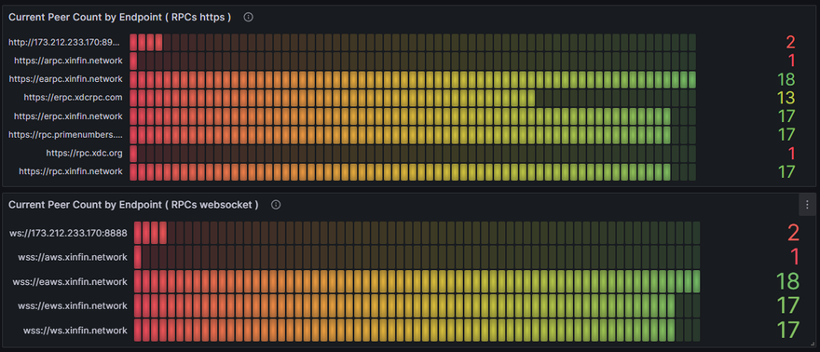Click the label https://rpc.primenumbers....
The width and height of the screenshot is (820, 352).
point(66,135)
